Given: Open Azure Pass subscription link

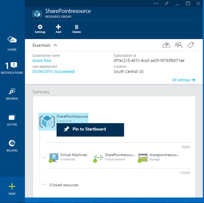Looking at the screenshot, I should click(x=42, y=61).
